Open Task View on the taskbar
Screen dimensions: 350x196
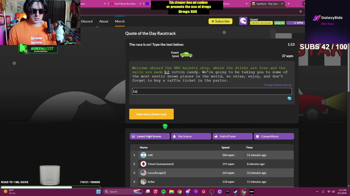coord(148,192)
